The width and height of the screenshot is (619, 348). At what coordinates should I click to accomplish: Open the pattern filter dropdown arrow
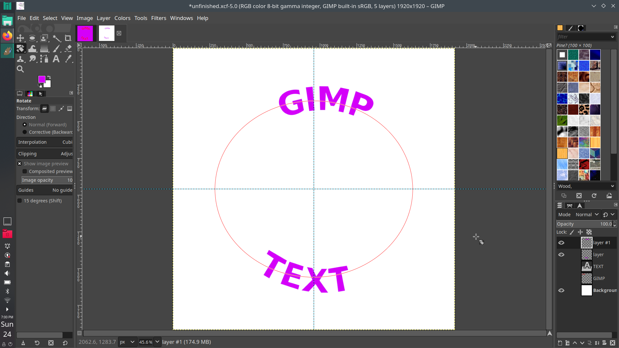(612, 37)
